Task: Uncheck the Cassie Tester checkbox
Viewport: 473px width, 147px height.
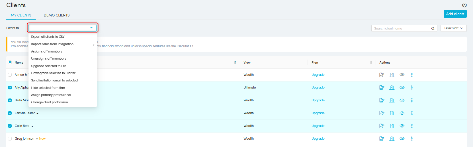Action: click(x=10, y=113)
